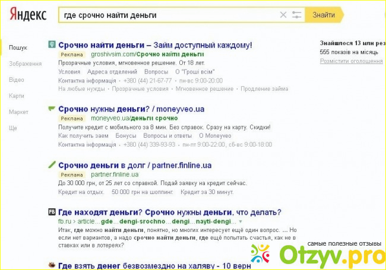Switch to the Зображення search tab
This screenshot has height=270, width=386.
pyautogui.click(x=26, y=63)
